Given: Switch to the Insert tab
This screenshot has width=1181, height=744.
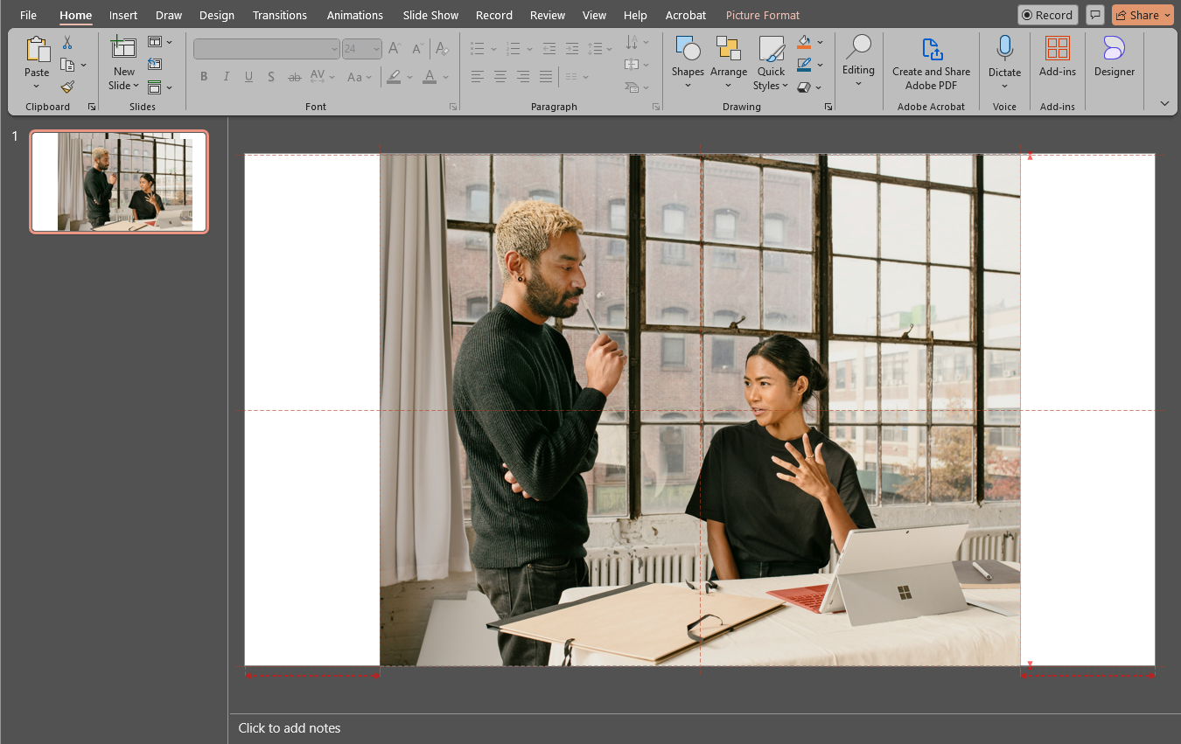Looking at the screenshot, I should tap(123, 15).
